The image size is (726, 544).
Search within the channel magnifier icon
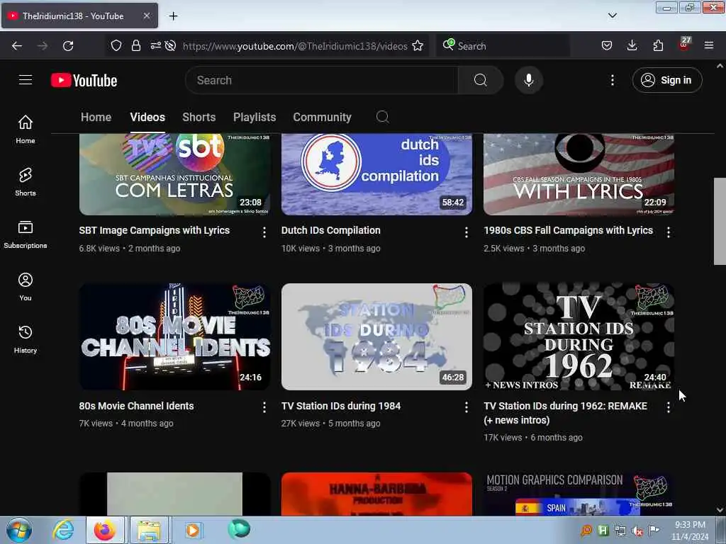tap(382, 117)
